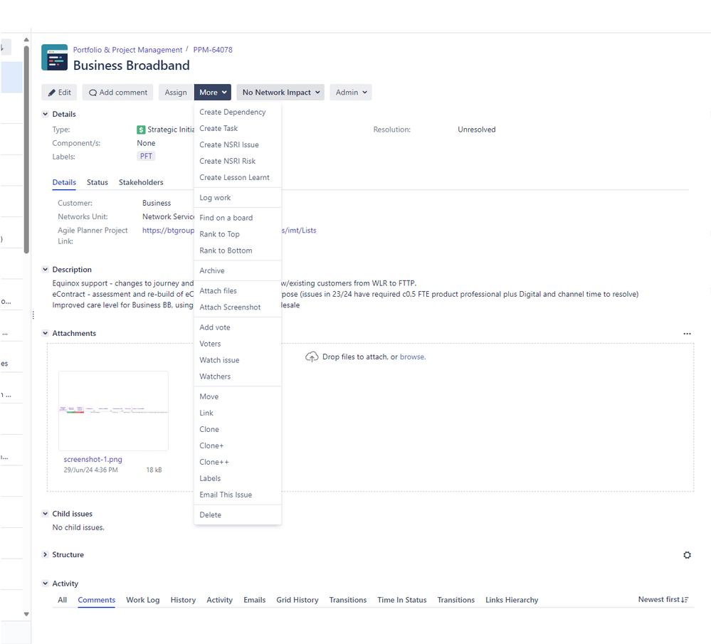Collapse the Details section

(x=45, y=114)
